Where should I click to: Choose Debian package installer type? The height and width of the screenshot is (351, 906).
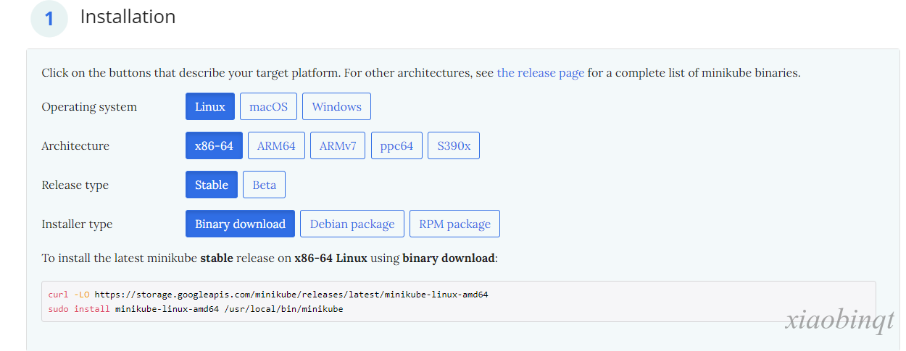tap(352, 224)
